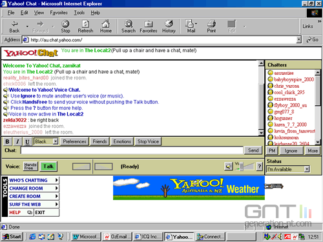Image resolution: width=323 pixels, height=242 pixels.
Task: Toggle Bold text formatting
Action: pos(7,141)
